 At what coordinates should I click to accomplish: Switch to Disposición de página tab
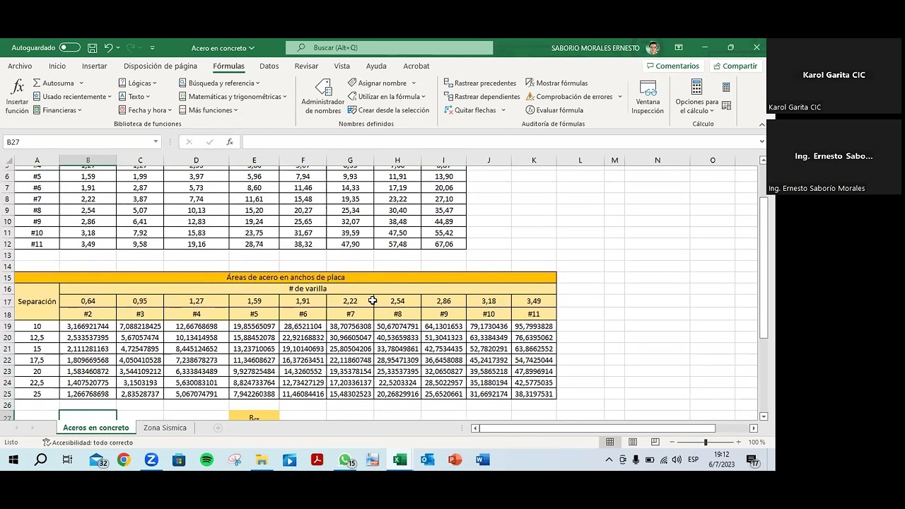pyautogui.click(x=160, y=66)
